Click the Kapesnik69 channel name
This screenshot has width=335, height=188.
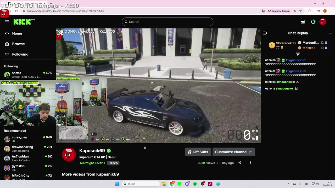92,151
